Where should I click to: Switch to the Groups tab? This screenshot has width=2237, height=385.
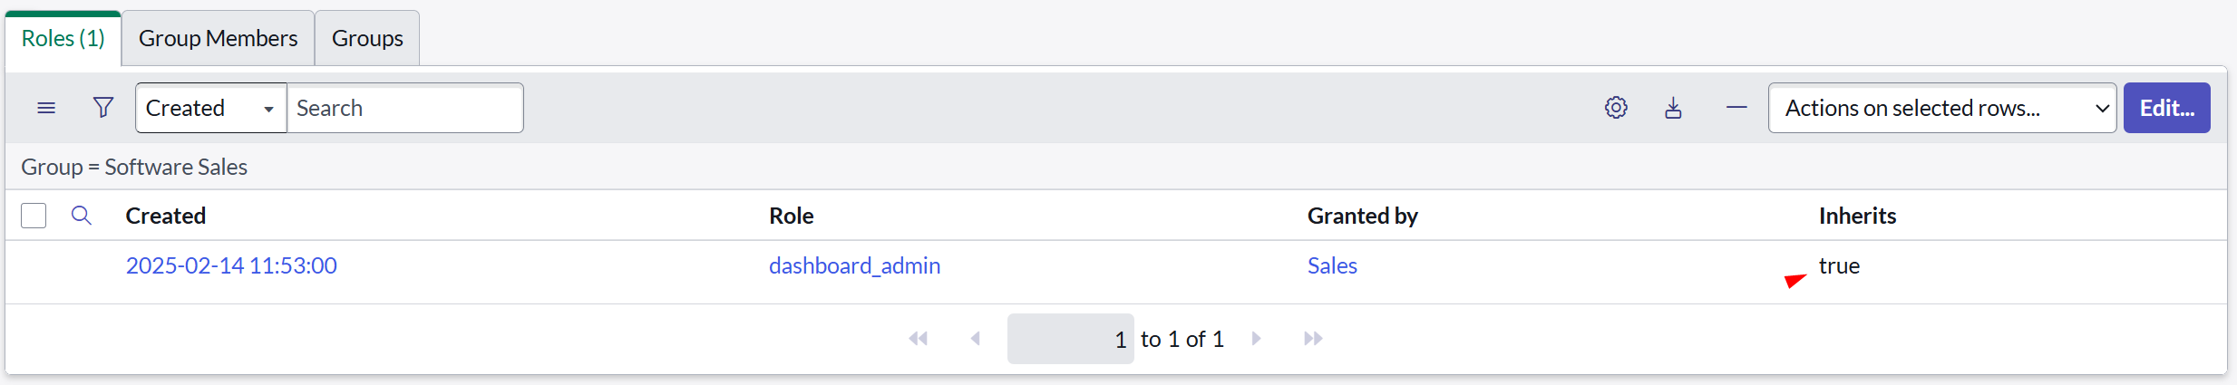(367, 39)
